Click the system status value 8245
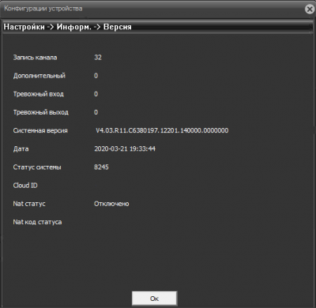Image resolution: width=316 pixels, height=308 pixels. click(x=101, y=167)
